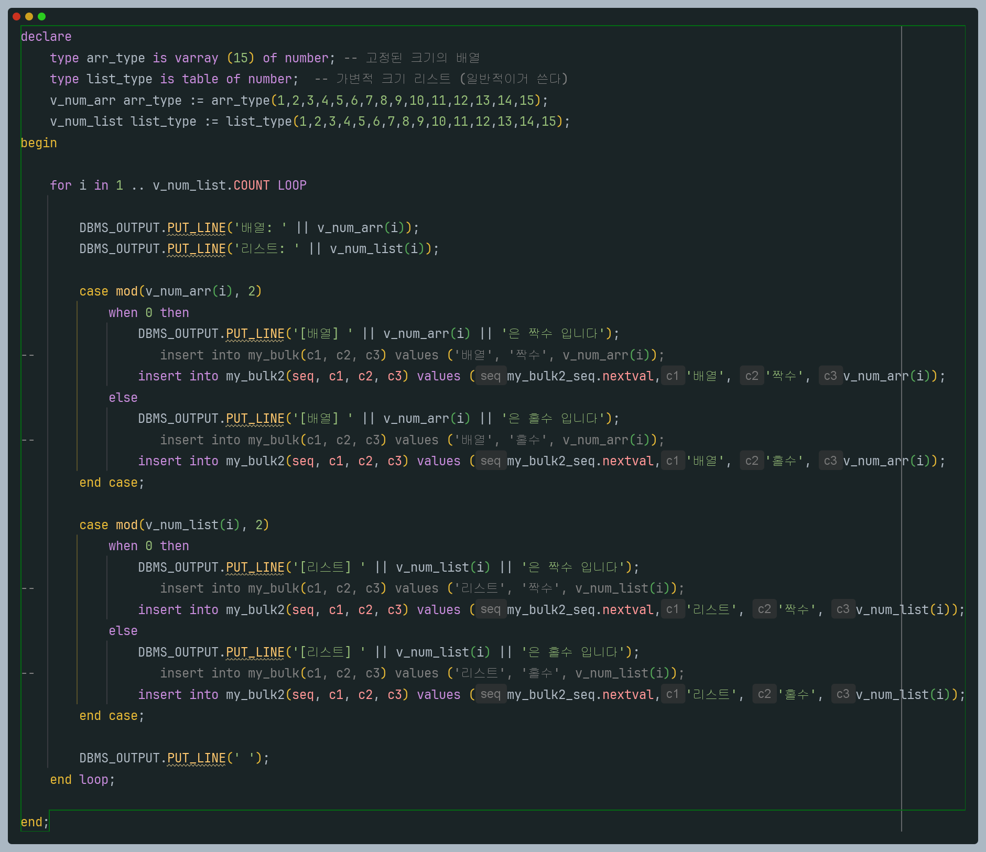
Task: Click 'LOOP' keyword in for line
Action: [292, 185]
